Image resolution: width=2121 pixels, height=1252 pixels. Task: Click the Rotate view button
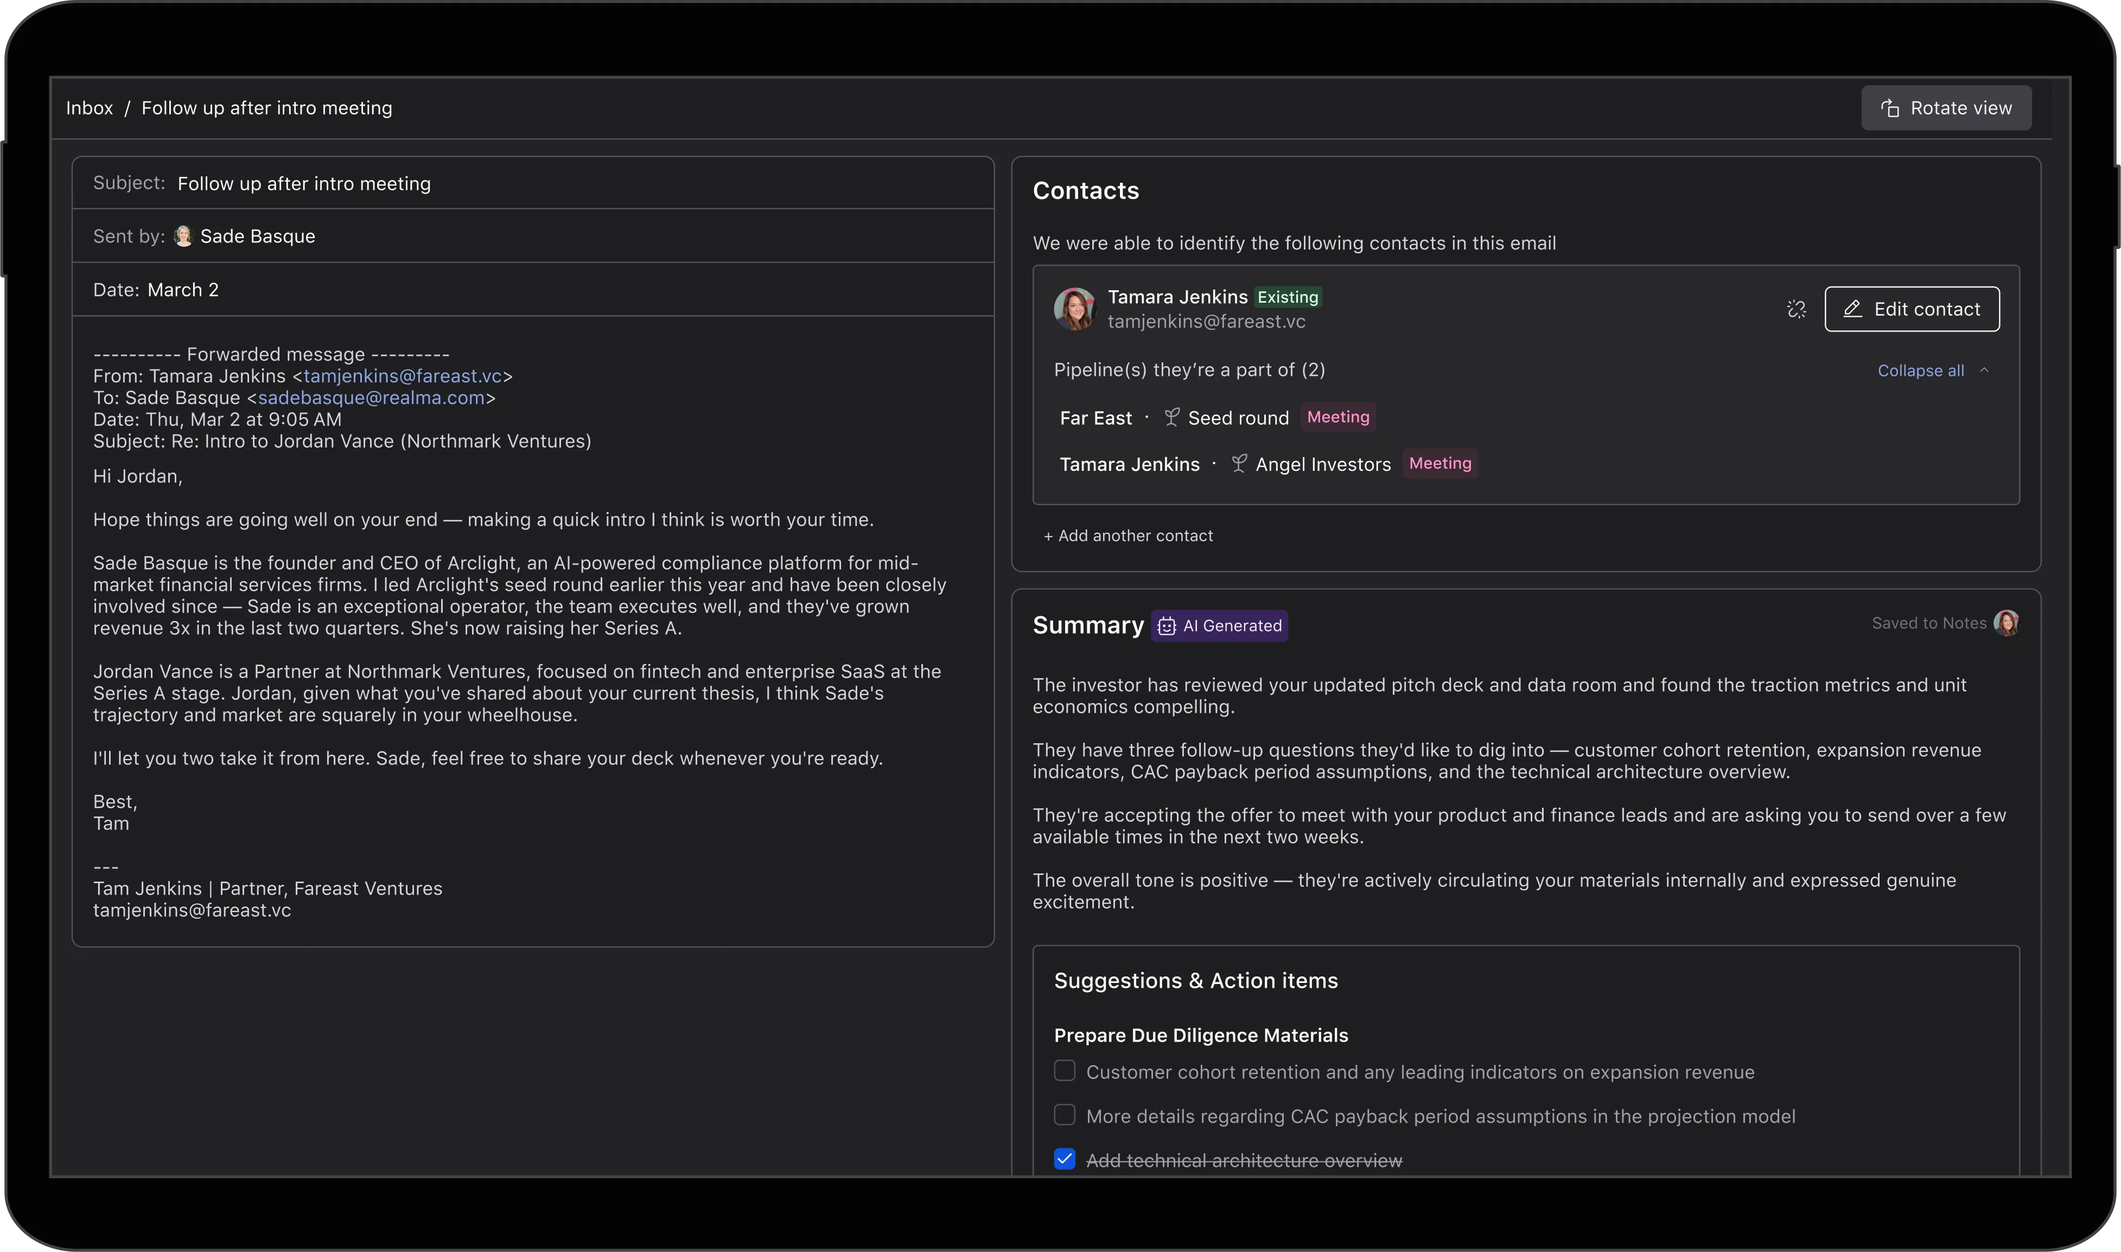(1946, 108)
